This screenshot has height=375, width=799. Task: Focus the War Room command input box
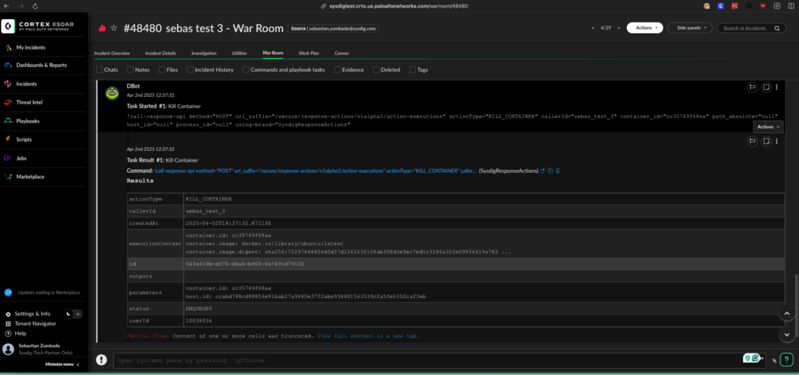(x=439, y=360)
